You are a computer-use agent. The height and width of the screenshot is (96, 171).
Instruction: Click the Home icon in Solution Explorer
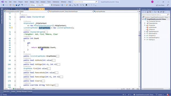click(x=148, y=12)
